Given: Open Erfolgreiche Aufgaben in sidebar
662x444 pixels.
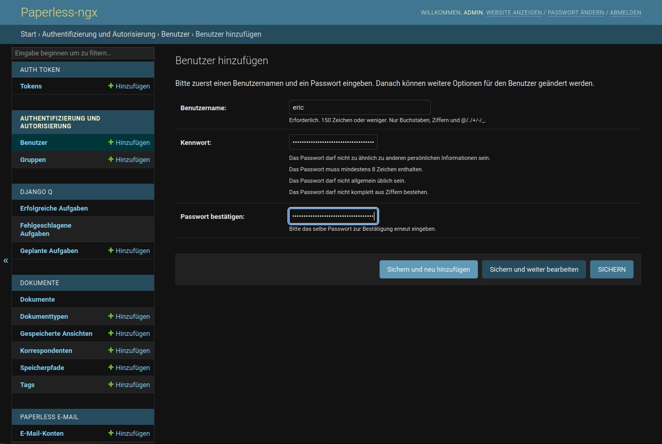Looking at the screenshot, I should point(54,209).
